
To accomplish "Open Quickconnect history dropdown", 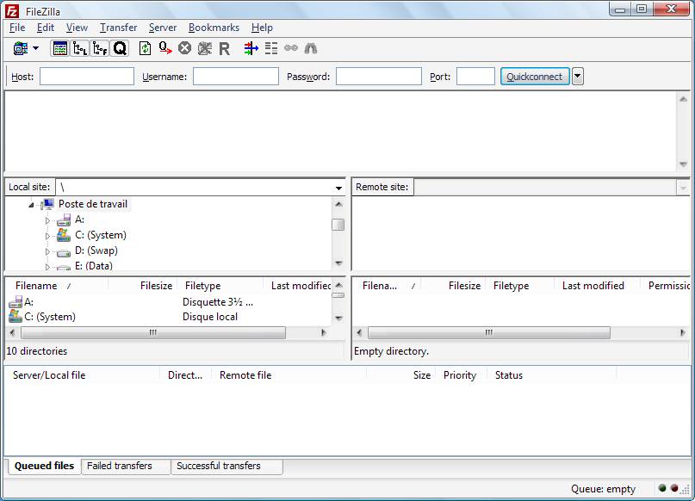I will pyautogui.click(x=578, y=77).
